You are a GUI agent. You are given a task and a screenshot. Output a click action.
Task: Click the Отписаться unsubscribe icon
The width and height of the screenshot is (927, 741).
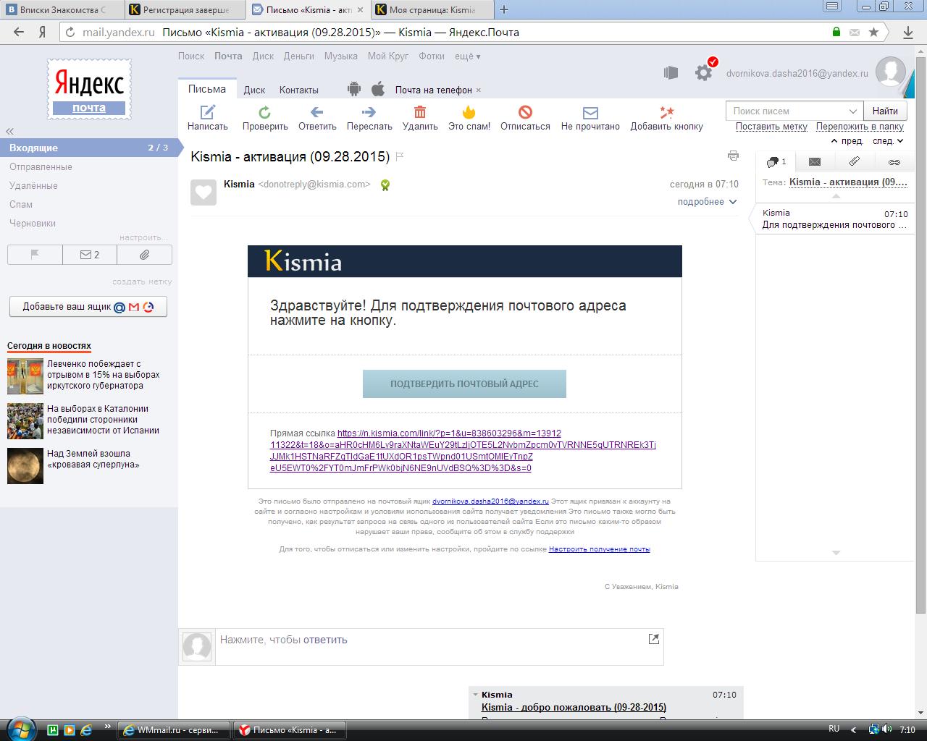(x=526, y=111)
